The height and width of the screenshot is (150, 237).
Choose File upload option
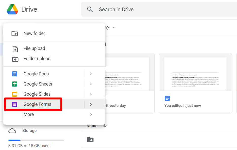54,48
